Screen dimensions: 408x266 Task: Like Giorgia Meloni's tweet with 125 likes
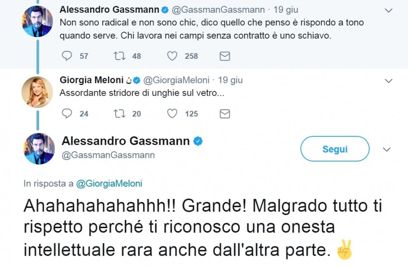pos(172,113)
